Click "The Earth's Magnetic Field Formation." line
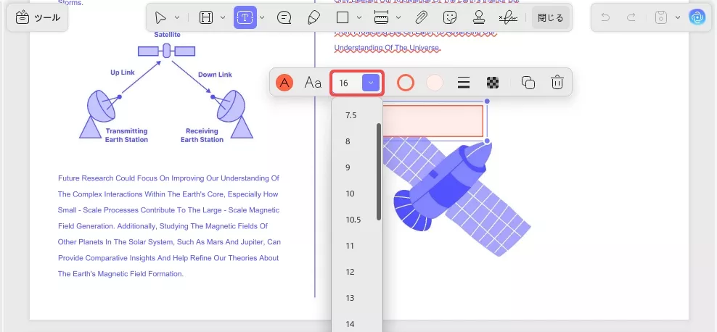 coord(120,274)
